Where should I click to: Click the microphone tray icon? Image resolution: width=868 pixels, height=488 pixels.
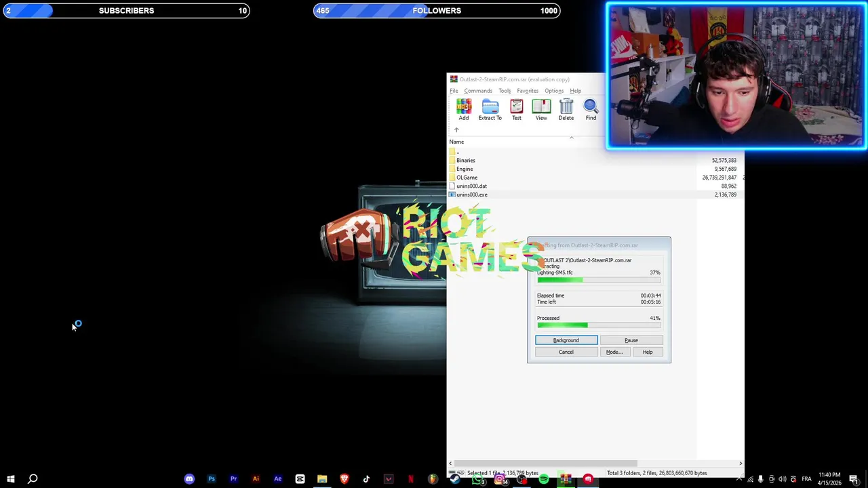click(761, 479)
